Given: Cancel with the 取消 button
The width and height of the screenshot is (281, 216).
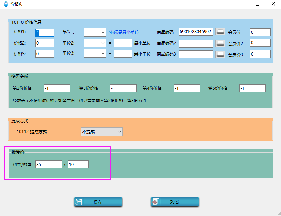Looking at the screenshot, I should click(175, 202).
